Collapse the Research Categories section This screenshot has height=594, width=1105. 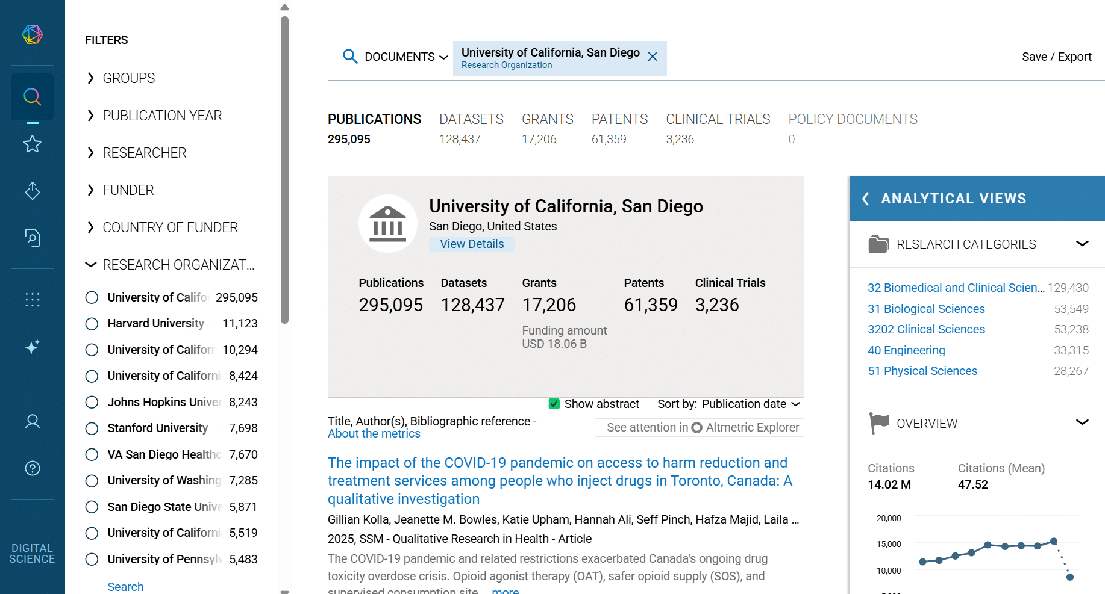[x=1082, y=244]
